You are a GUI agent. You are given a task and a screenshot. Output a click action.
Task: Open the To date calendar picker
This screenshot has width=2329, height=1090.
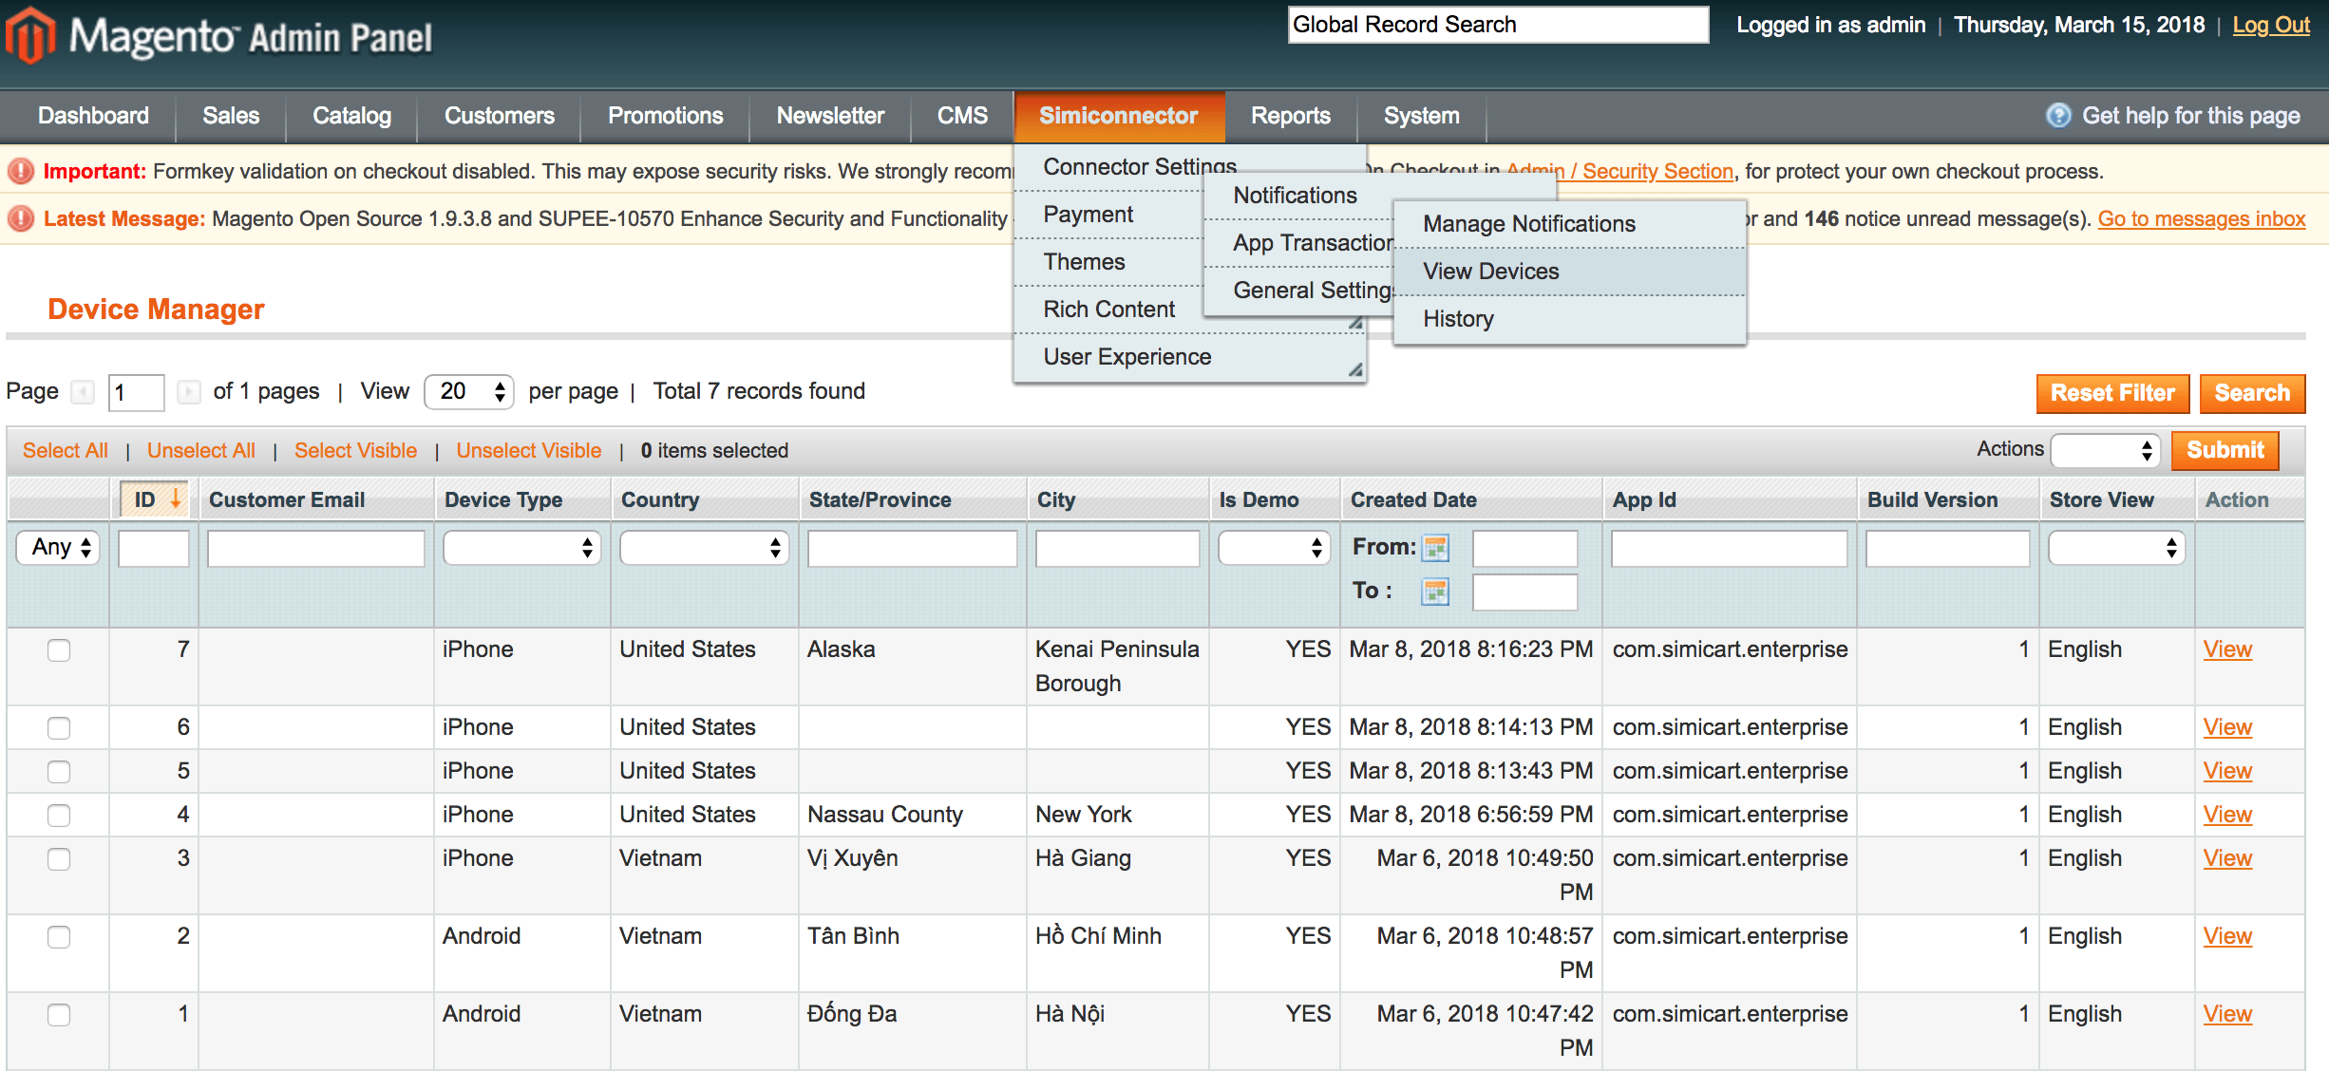(1435, 592)
